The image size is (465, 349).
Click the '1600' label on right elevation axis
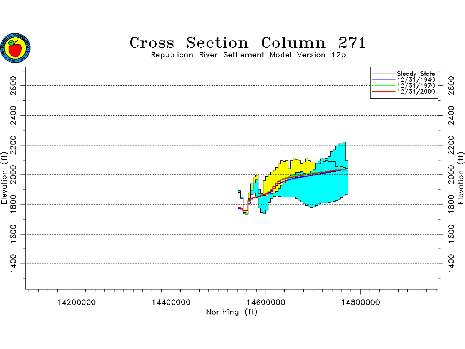point(451,234)
